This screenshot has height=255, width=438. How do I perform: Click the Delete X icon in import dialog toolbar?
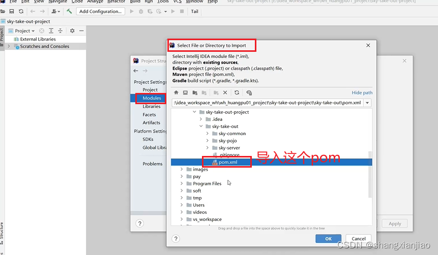click(x=225, y=92)
